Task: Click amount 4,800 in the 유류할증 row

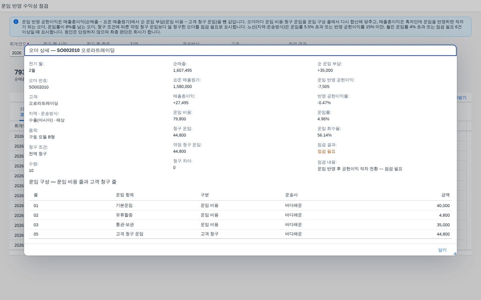Action: click(x=444, y=215)
